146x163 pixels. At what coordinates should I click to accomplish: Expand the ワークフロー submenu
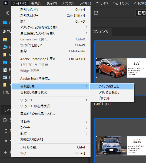(x=51, y=100)
